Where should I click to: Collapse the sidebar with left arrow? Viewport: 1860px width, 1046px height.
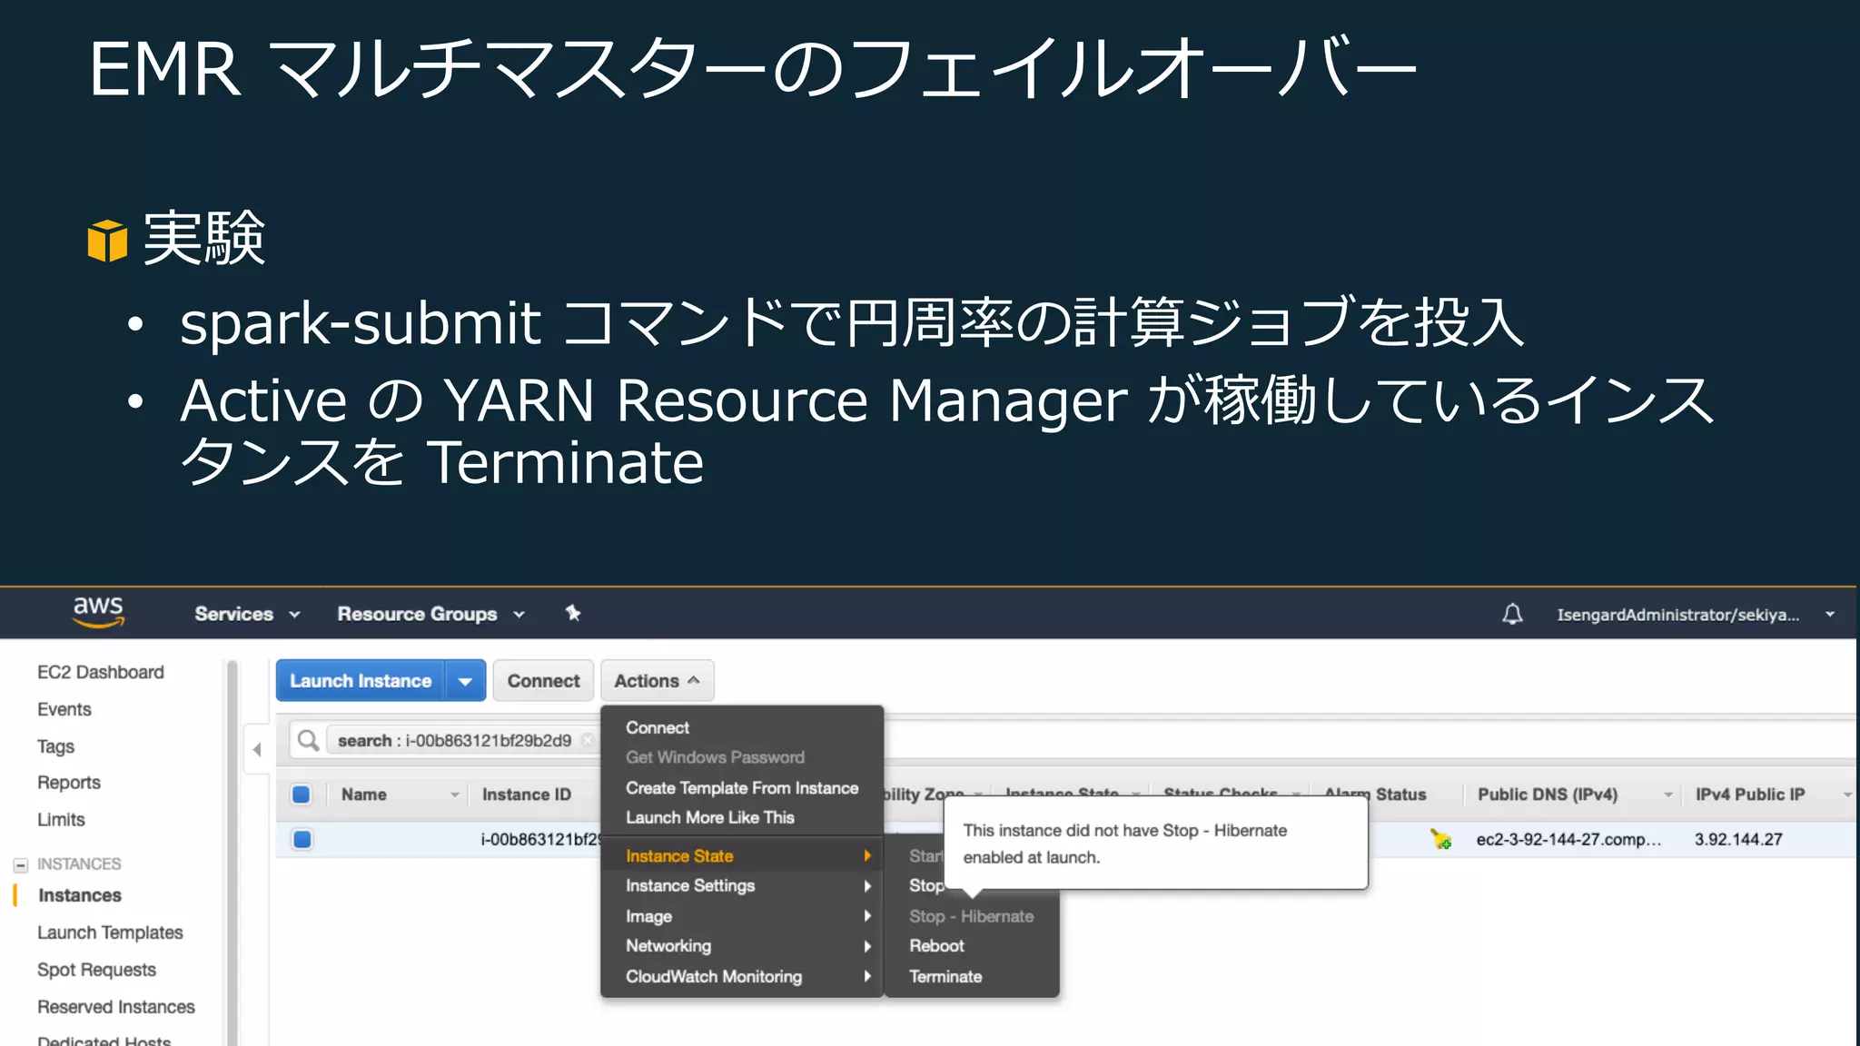257,749
